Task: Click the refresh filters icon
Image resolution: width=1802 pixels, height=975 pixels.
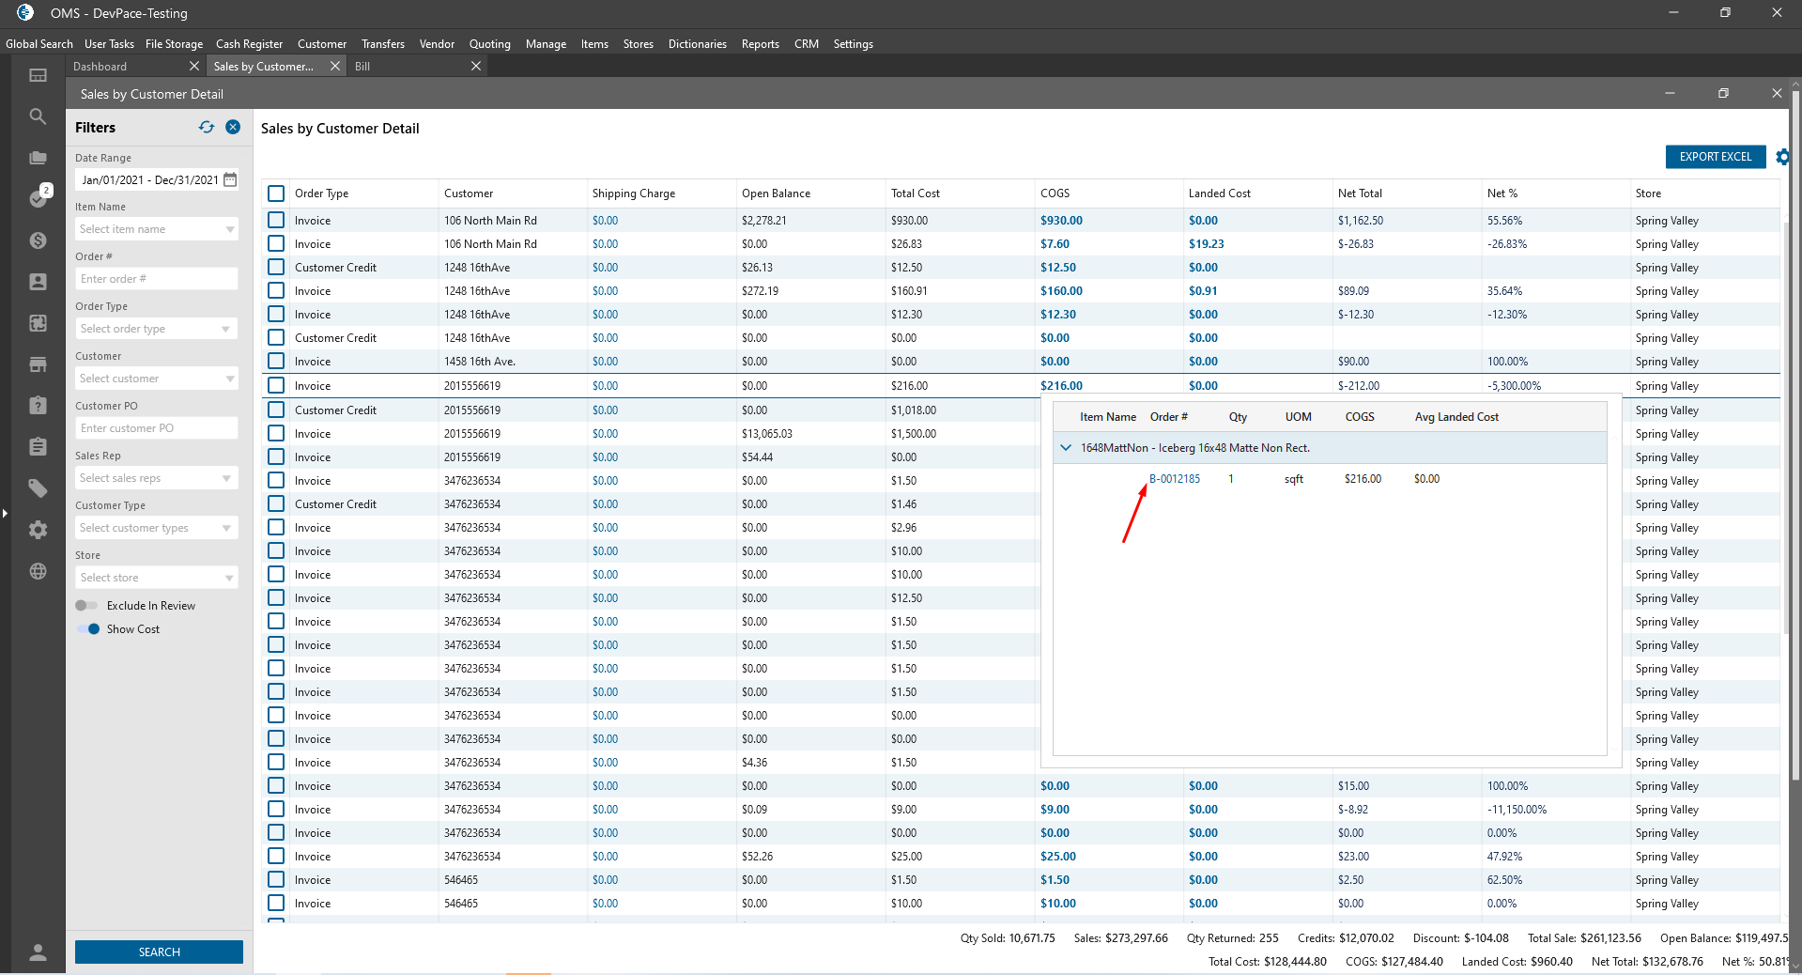Action: tap(207, 128)
